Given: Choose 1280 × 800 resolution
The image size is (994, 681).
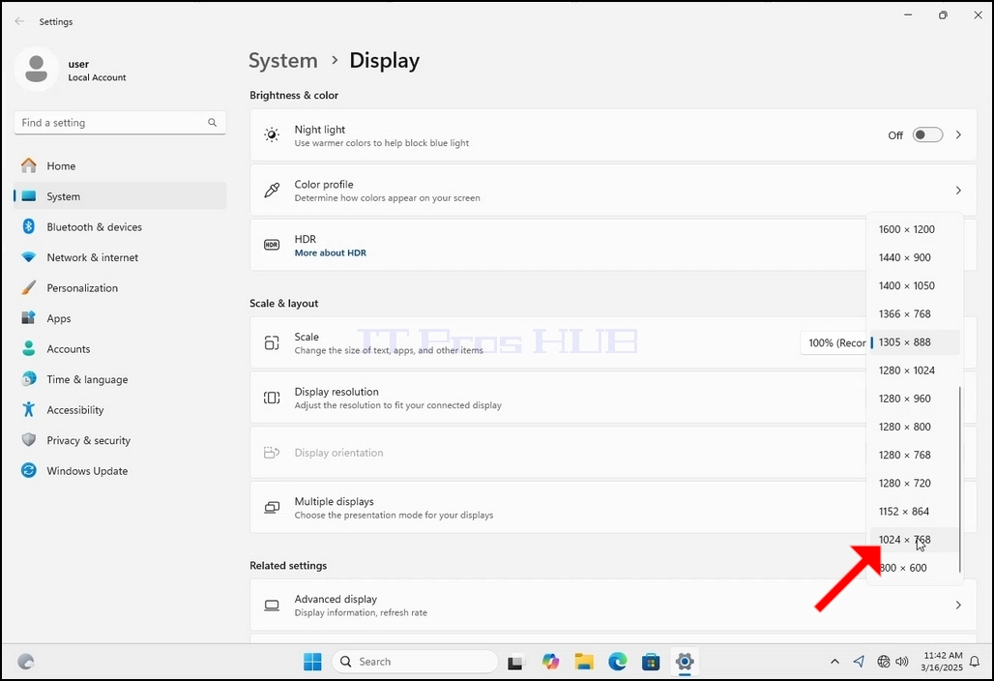Looking at the screenshot, I should 914,427.
